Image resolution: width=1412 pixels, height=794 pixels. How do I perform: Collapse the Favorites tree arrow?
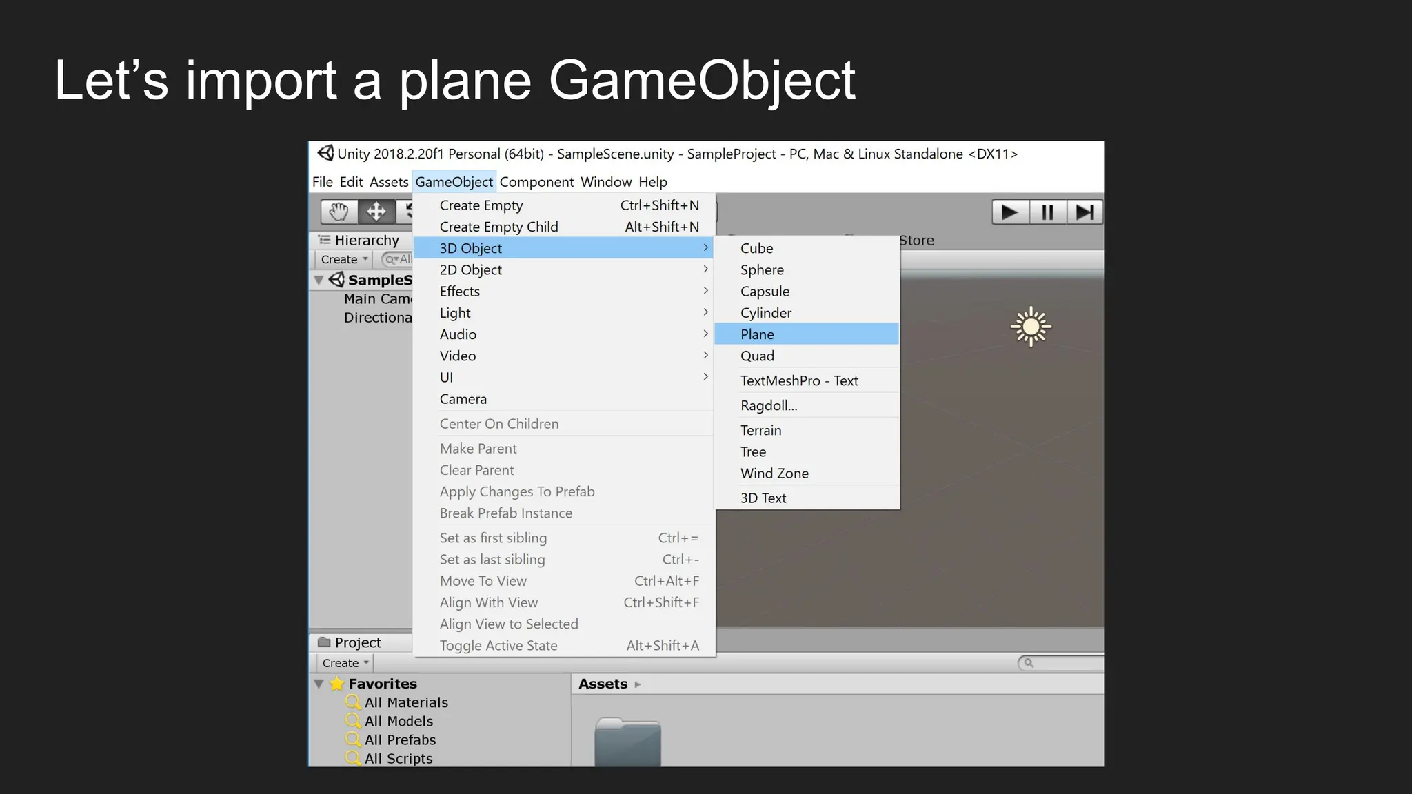[319, 684]
